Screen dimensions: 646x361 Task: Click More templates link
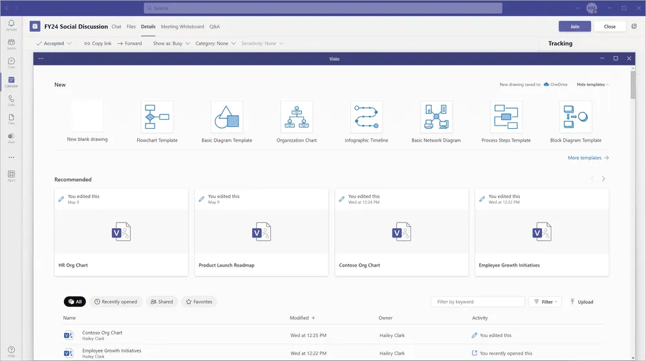click(x=588, y=158)
